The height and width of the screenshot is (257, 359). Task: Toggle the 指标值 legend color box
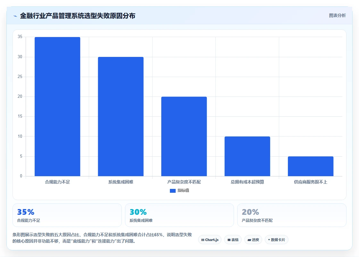(x=173, y=191)
